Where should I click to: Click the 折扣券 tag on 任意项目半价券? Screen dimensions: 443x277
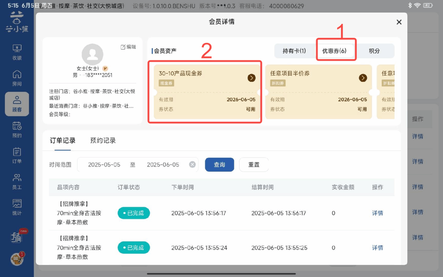pyautogui.click(x=278, y=83)
